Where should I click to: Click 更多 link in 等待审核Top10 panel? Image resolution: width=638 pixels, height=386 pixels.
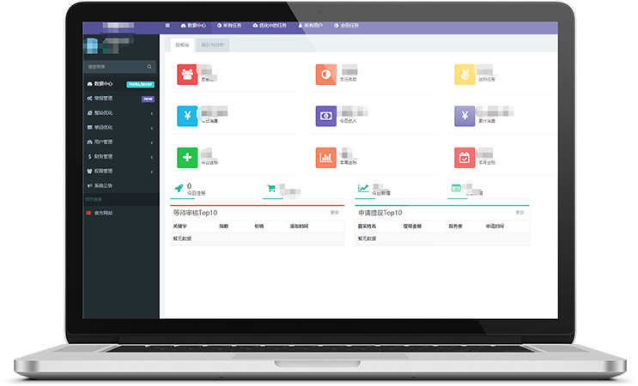(x=335, y=212)
